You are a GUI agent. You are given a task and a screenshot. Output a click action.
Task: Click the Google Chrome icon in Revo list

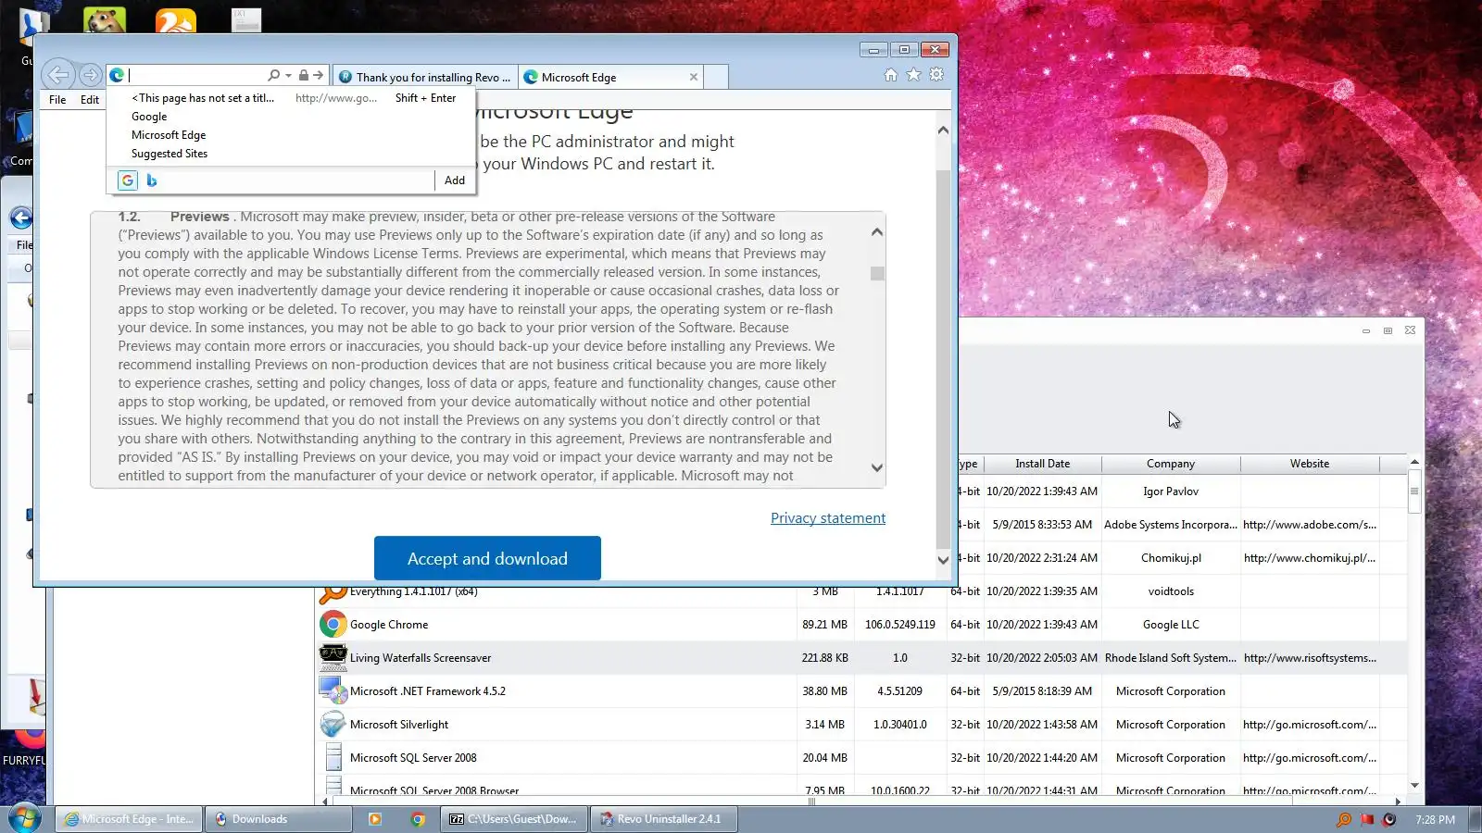pos(333,625)
